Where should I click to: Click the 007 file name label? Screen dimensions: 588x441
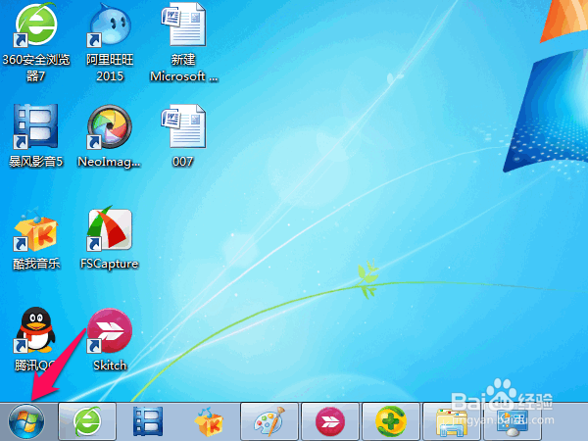pyautogui.click(x=183, y=162)
